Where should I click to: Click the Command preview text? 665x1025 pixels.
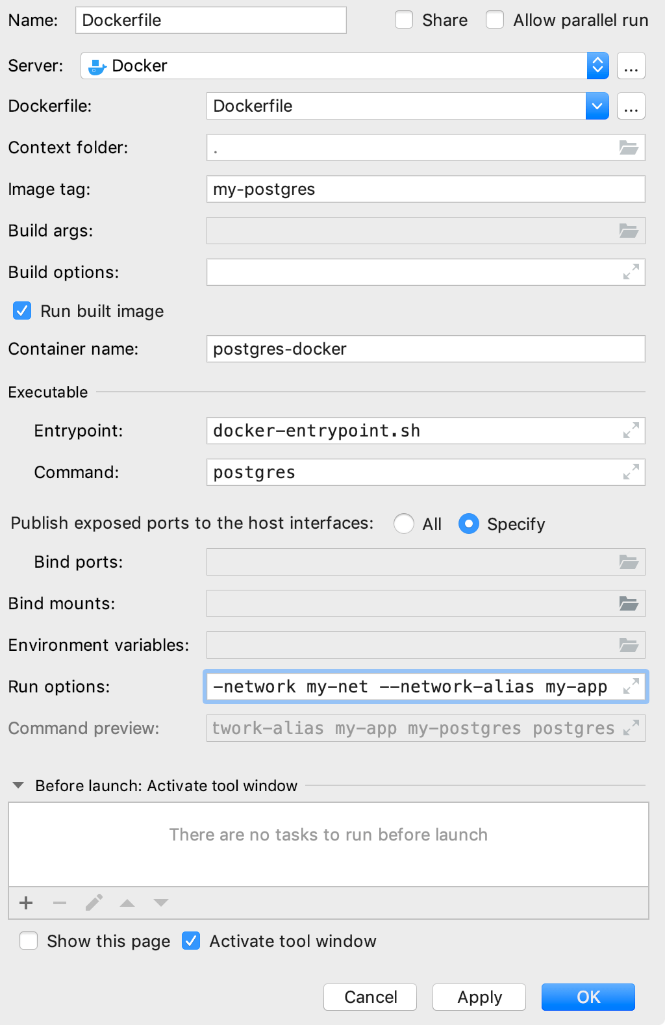pos(413,728)
